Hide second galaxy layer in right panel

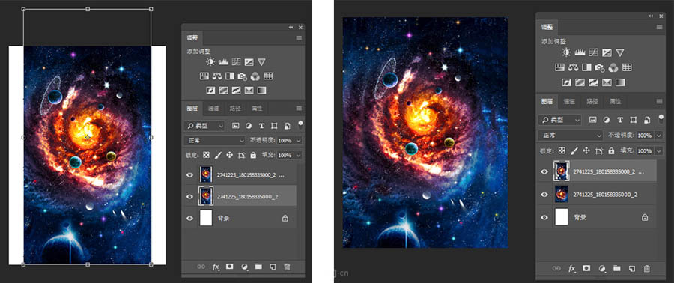[x=544, y=195]
